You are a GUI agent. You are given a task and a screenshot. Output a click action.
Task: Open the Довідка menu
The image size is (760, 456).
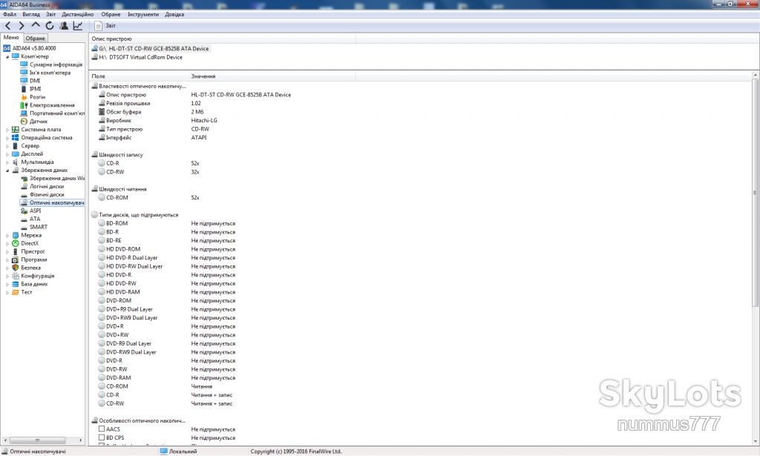coord(174,15)
